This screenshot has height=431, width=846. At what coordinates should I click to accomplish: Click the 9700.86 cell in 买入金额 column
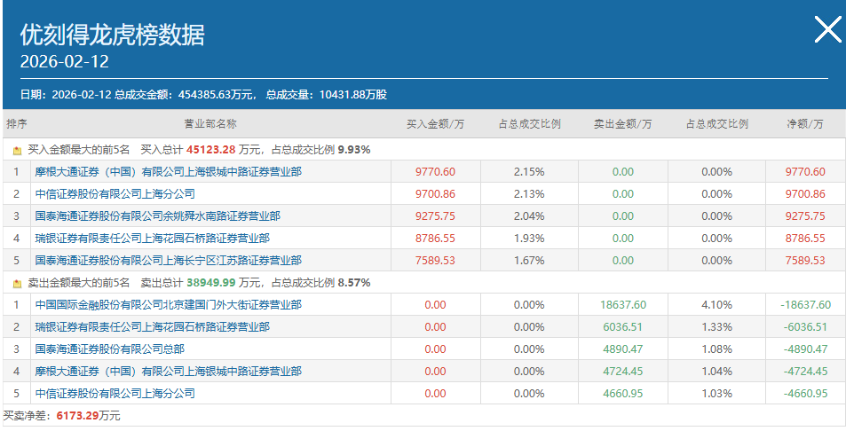click(x=435, y=194)
